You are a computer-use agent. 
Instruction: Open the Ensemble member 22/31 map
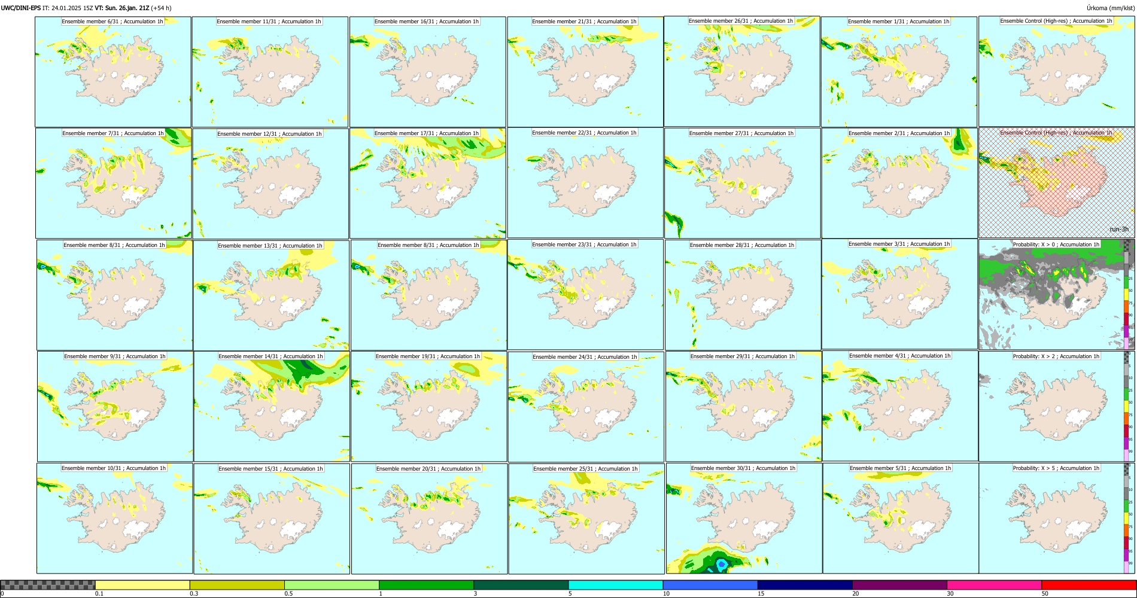pyautogui.click(x=585, y=183)
